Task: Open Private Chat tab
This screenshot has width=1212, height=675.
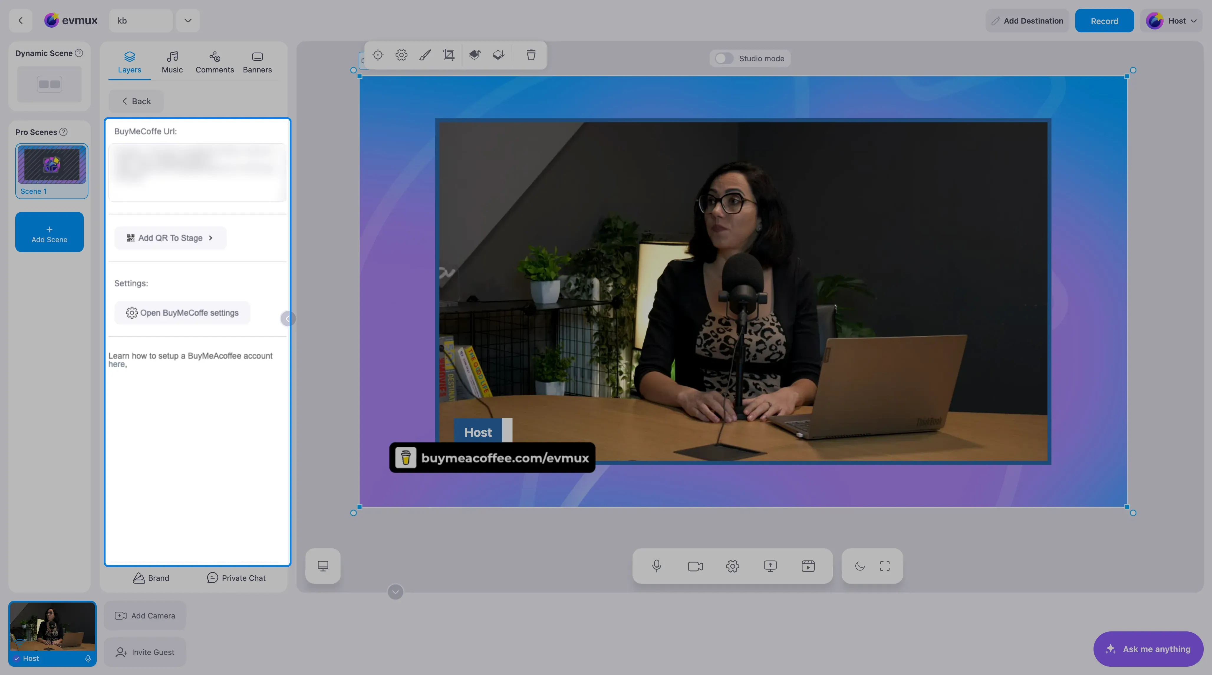Action: tap(236, 578)
